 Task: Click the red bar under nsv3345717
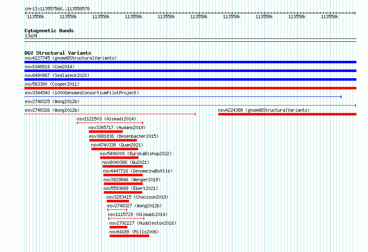pos(106,132)
